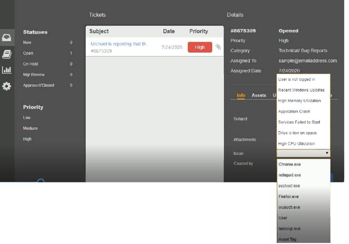Open ticket 'Michael is reporting that th...' link
The image size is (349, 244).
click(119, 44)
